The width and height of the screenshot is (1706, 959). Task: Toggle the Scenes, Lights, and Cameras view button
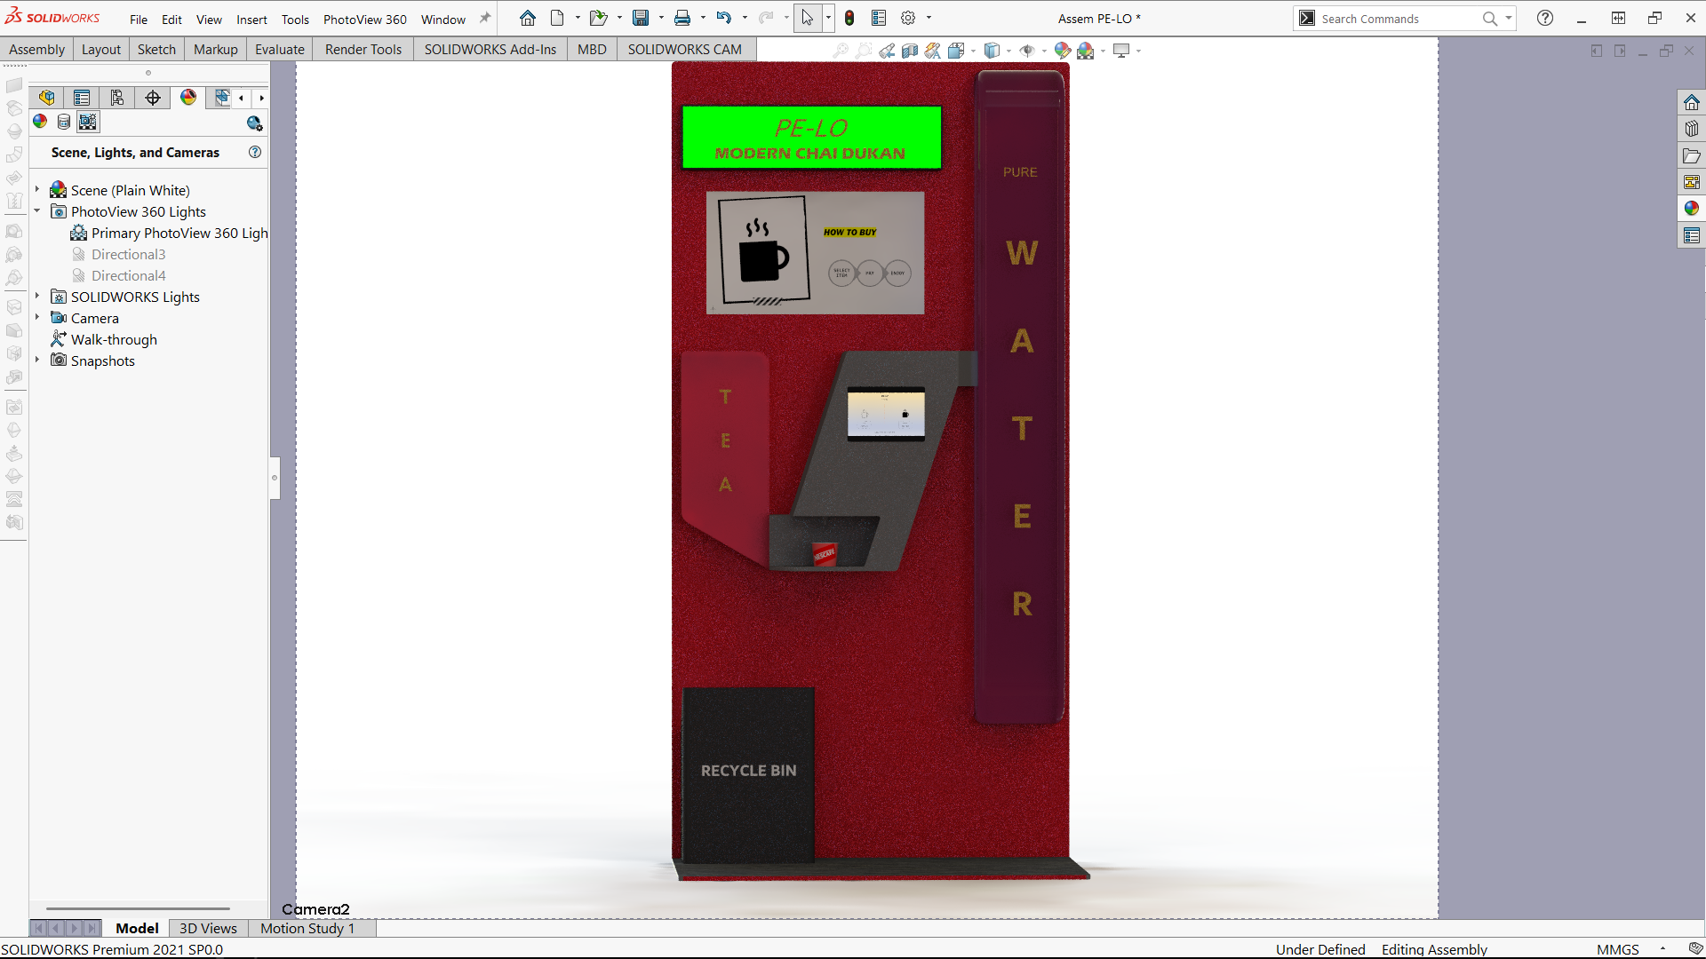tap(88, 122)
